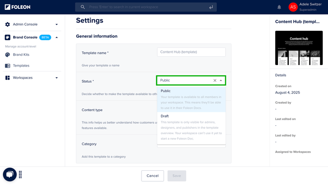Viewport: 328px width, 185px height.
Task: Click the enter arrow icon in search bar
Action: [x=211, y=7]
